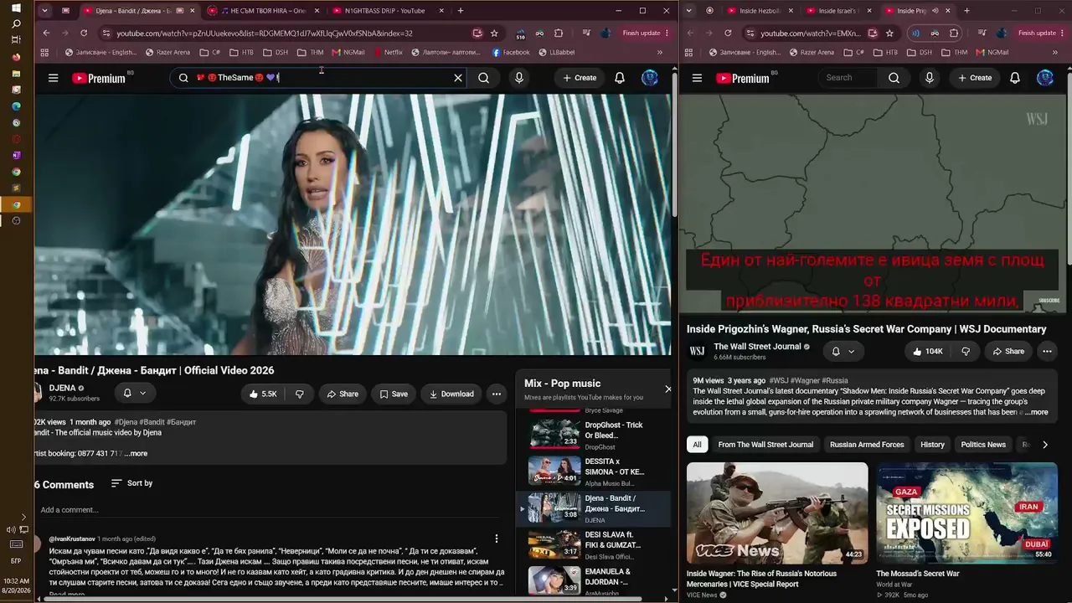Open the guide menu in right YouTube window
Viewport: 1072px width, 603px height.
coord(697,78)
